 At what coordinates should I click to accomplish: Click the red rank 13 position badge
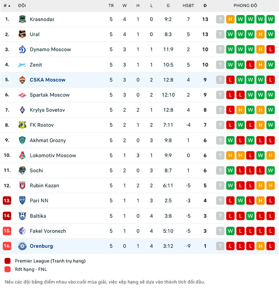(7, 201)
